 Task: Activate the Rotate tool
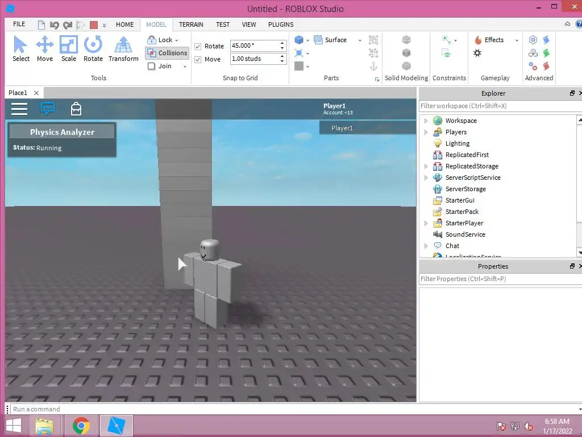pyautogui.click(x=93, y=49)
